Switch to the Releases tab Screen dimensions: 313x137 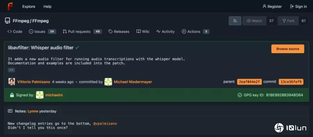119,32
